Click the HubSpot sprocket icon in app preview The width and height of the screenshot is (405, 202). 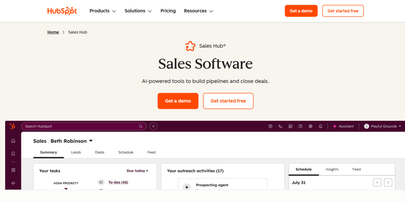tap(12, 126)
